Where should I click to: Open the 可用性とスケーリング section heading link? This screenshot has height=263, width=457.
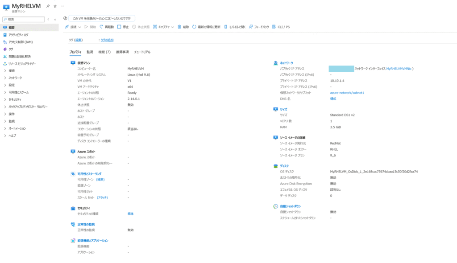coord(89,174)
